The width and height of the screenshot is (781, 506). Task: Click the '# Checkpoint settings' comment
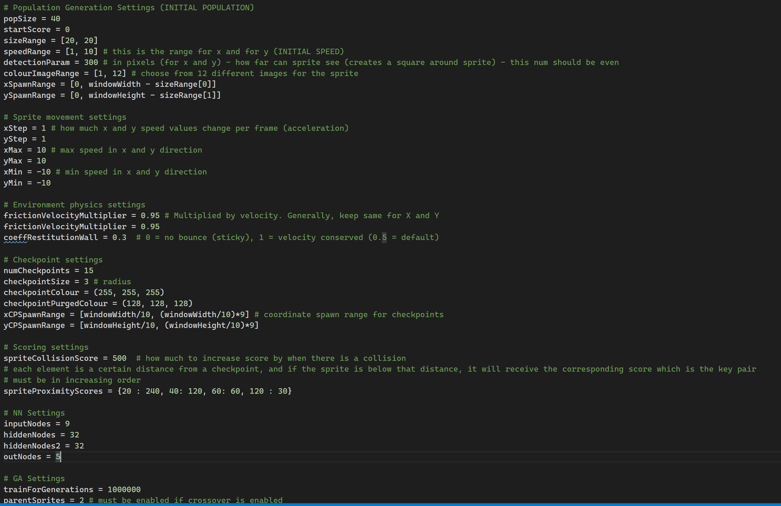pyautogui.click(x=53, y=260)
